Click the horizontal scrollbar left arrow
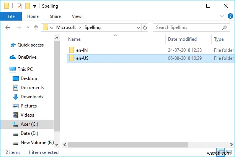The width and height of the screenshot is (235, 157). [65, 144]
